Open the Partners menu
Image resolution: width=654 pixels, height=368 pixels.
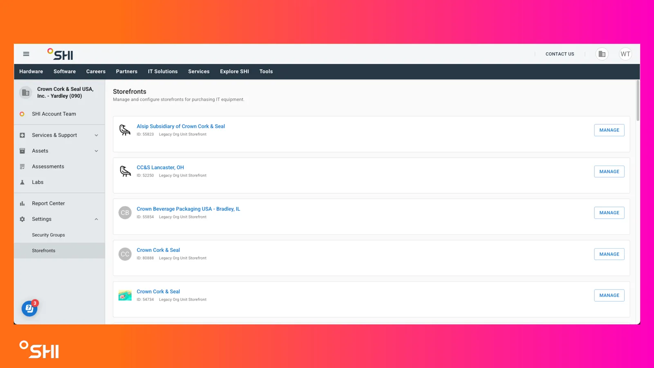coord(127,72)
